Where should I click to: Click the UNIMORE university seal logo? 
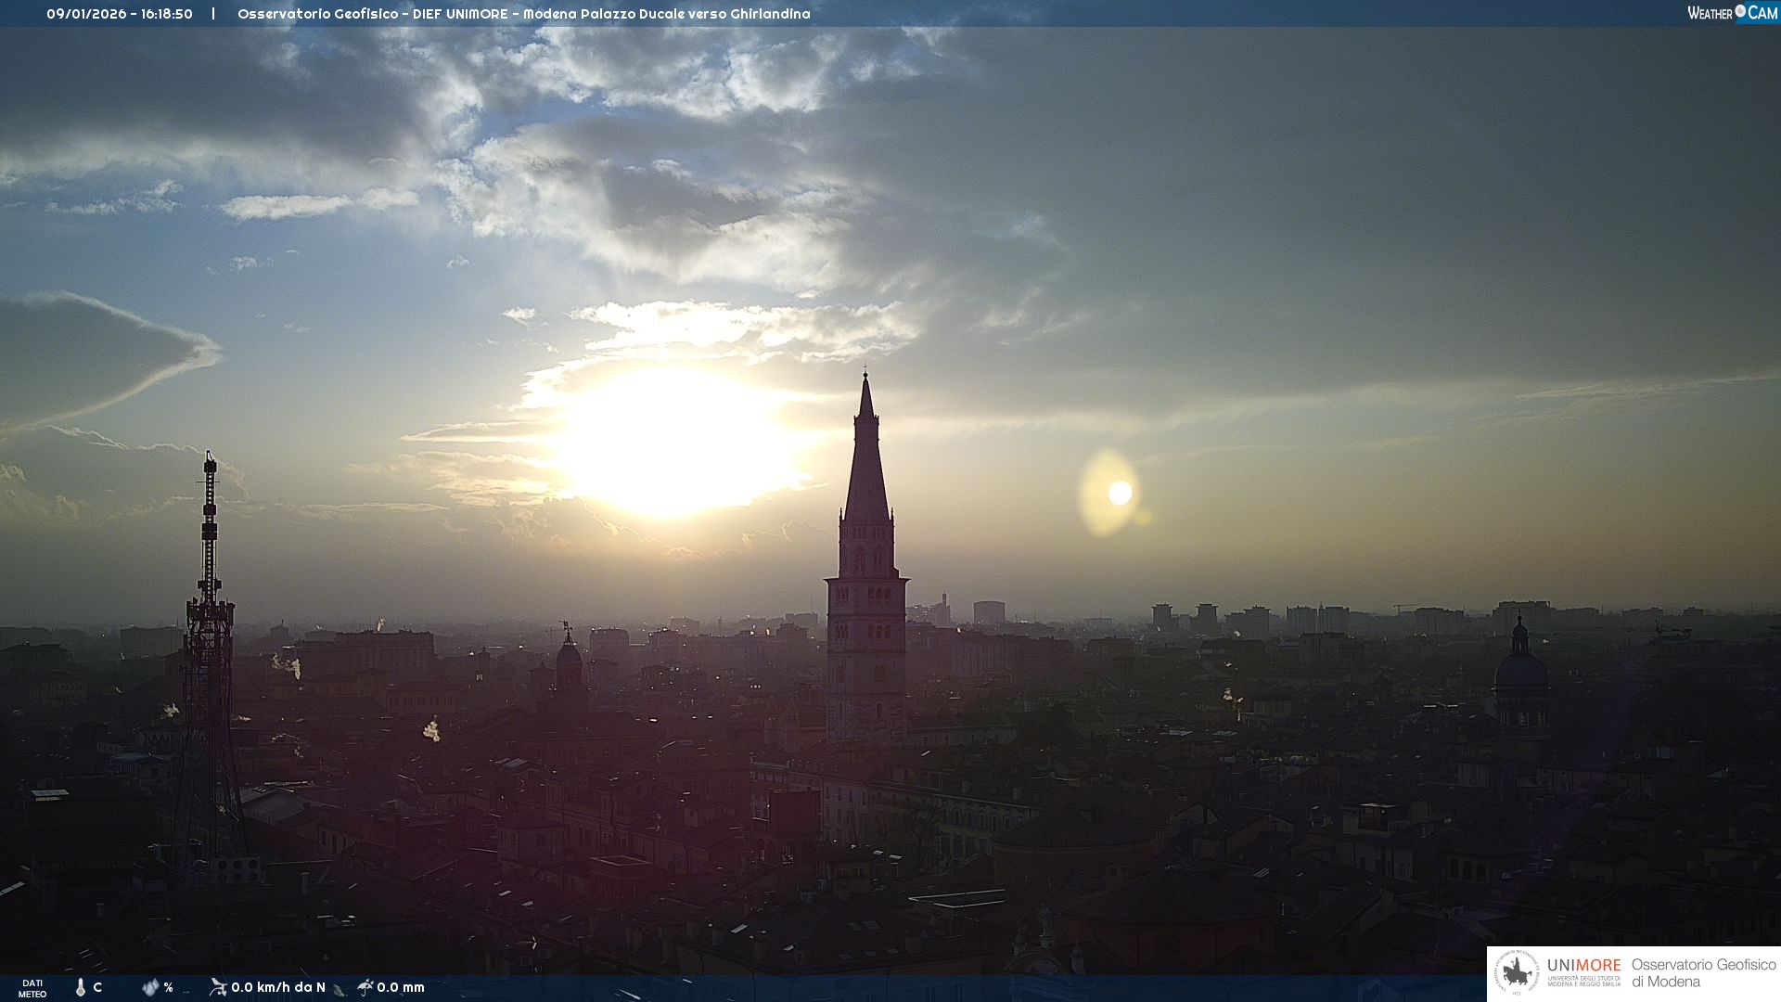(x=1518, y=973)
